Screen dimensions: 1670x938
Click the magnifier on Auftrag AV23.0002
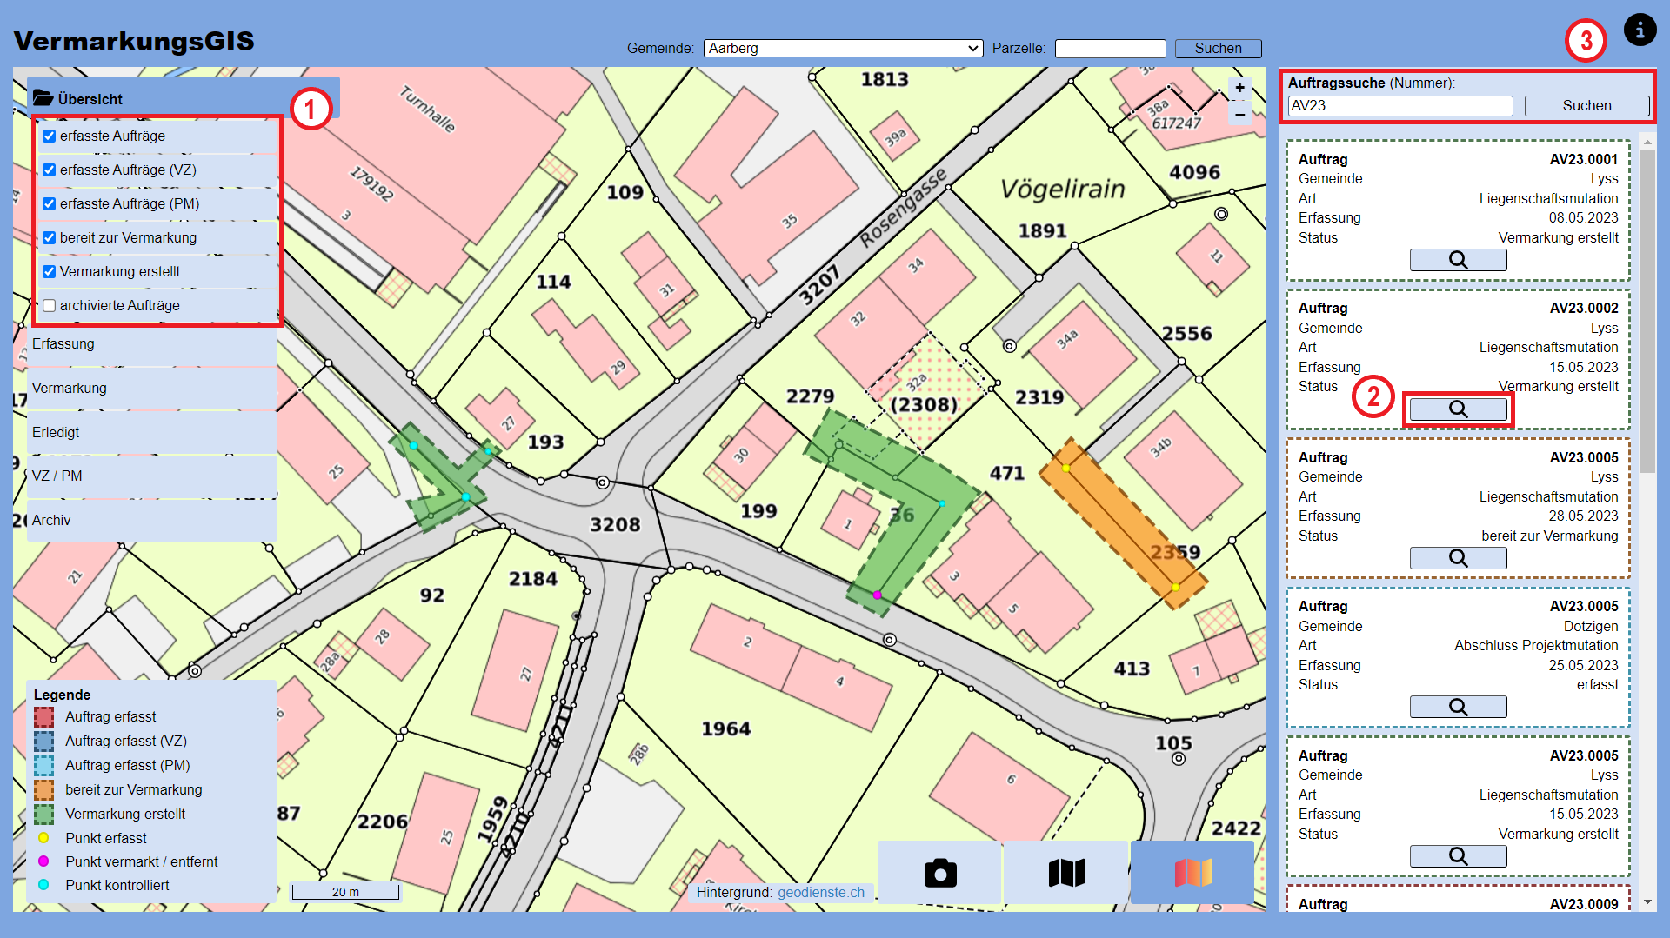click(1457, 409)
